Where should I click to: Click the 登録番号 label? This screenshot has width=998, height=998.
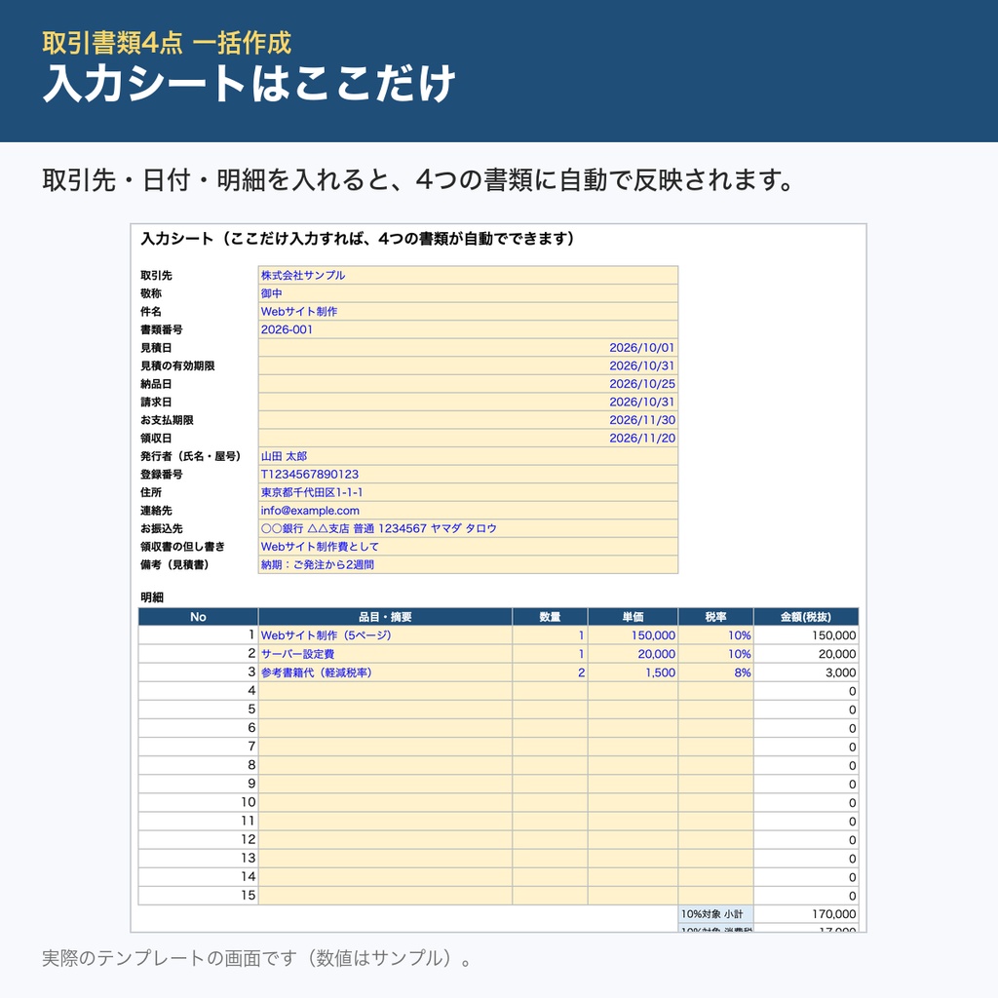pos(162,475)
